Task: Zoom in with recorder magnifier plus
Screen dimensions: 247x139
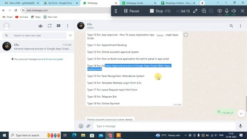Action: click(x=204, y=11)
